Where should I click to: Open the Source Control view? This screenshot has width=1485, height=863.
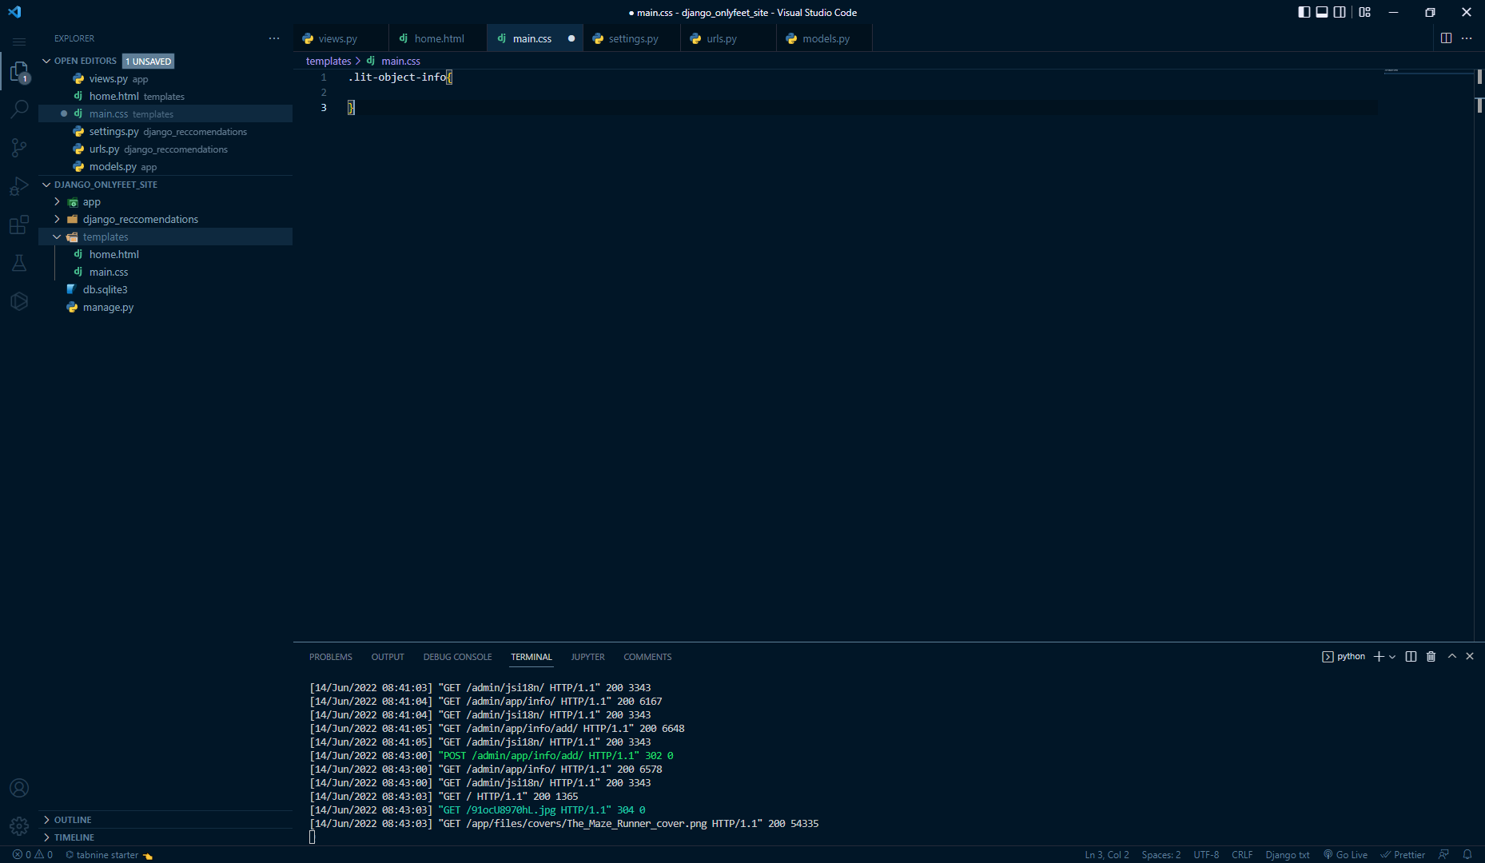[19, 148]
